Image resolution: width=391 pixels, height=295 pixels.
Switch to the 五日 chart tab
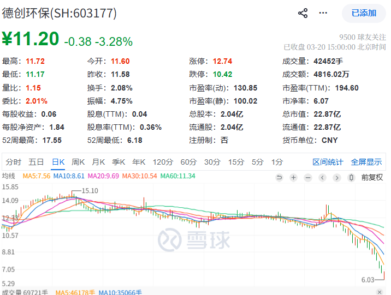pos(36,162)
